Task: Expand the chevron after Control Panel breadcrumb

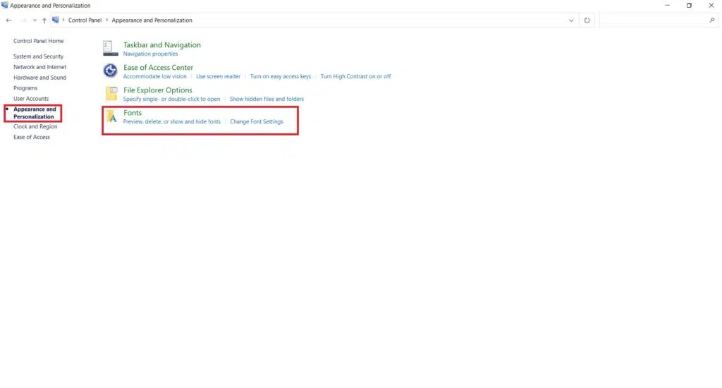Action: 106,20
